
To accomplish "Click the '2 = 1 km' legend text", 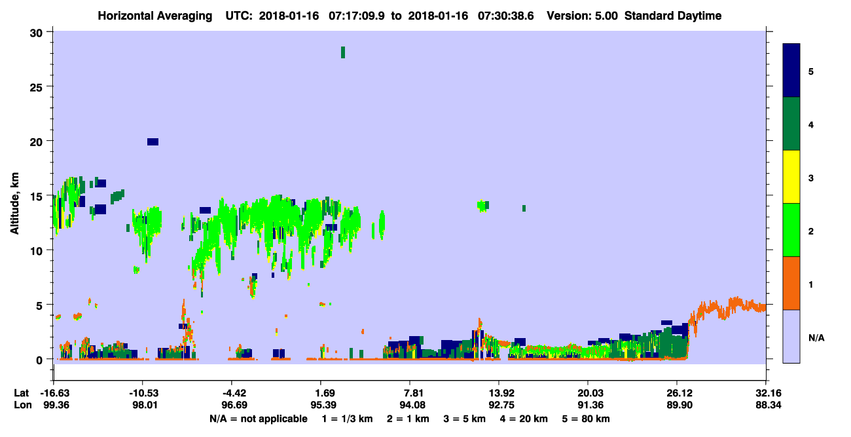I will 409,419.
